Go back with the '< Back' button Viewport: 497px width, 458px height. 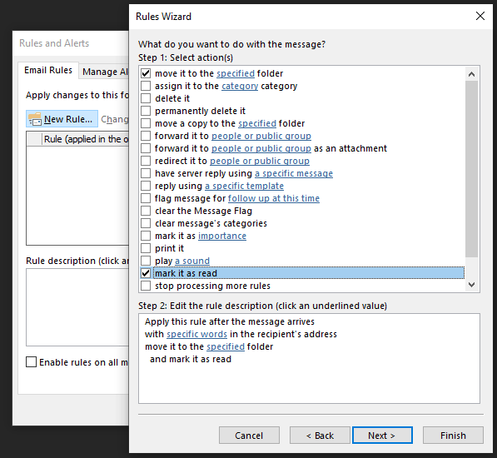coord(320,436)
